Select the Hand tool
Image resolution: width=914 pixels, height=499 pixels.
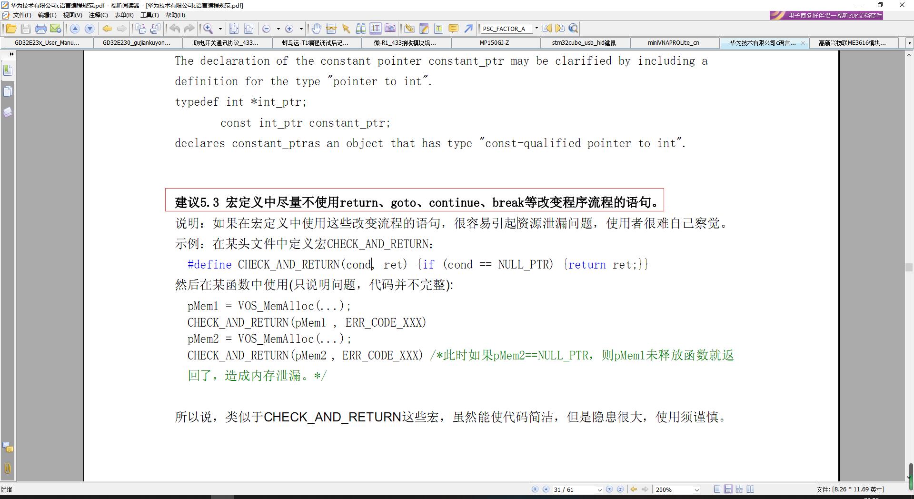317,29
